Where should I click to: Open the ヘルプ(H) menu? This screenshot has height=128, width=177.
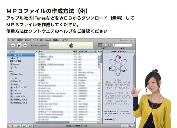click(x=65, y=40)
